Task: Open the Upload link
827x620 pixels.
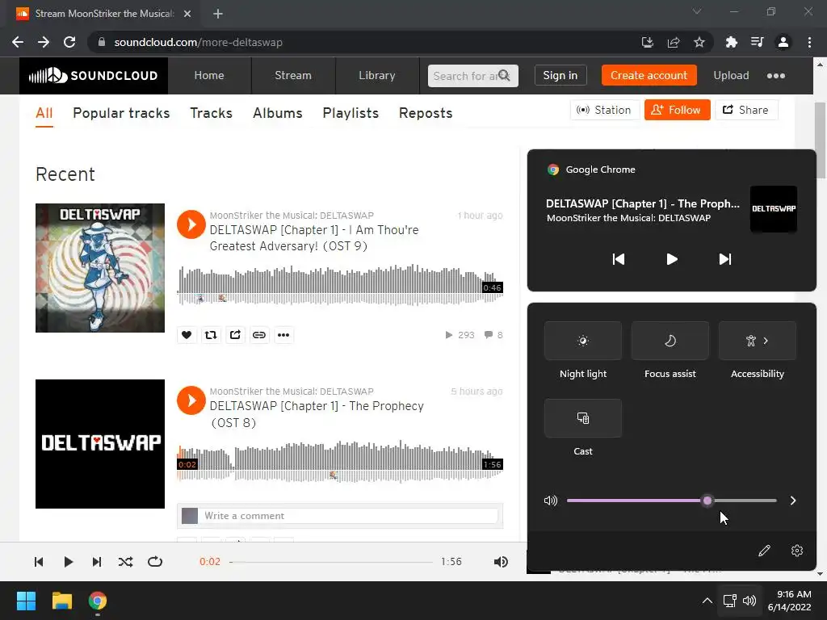Action: pos(731,75)
